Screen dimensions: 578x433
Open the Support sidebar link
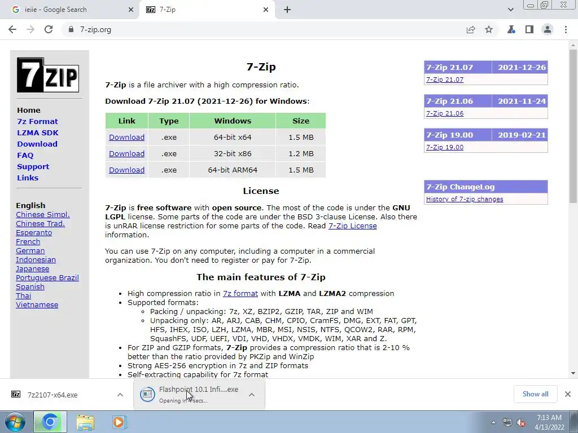point(33,166)
